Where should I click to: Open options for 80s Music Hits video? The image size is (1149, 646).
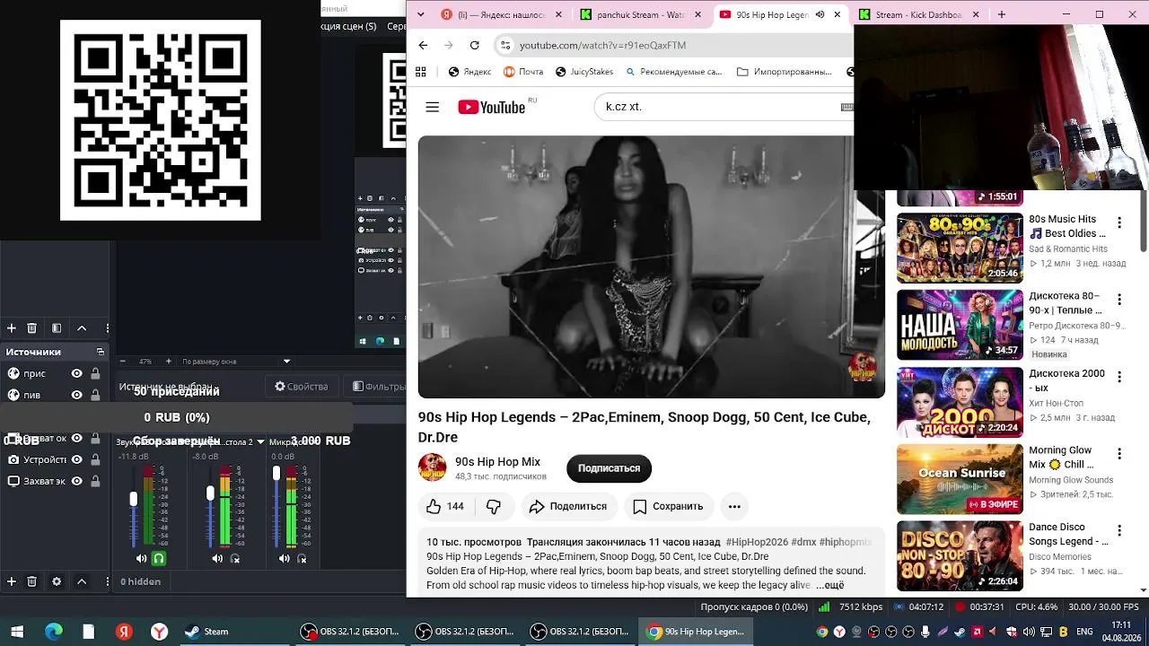pos(1119,223)
